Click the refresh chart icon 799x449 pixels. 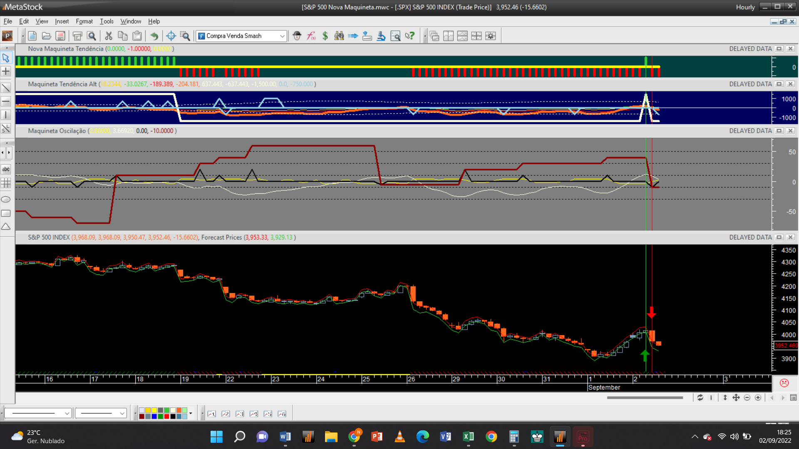click(700, 398)
